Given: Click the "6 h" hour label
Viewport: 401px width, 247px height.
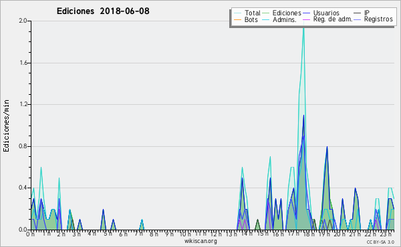Looking at the screenshot, I should point(123,234).
